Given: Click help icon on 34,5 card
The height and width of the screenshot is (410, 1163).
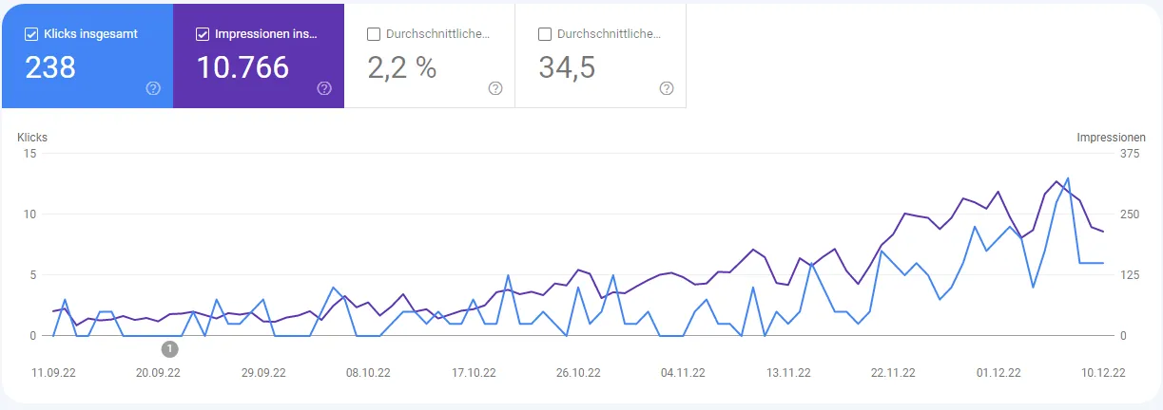Looking at the screenshot, I should click(x=667, y=88).
